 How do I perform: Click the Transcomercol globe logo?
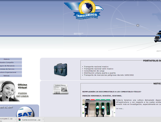84,10
